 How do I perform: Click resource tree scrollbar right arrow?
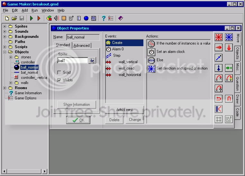pyautogui.click(x=45, y=171)
